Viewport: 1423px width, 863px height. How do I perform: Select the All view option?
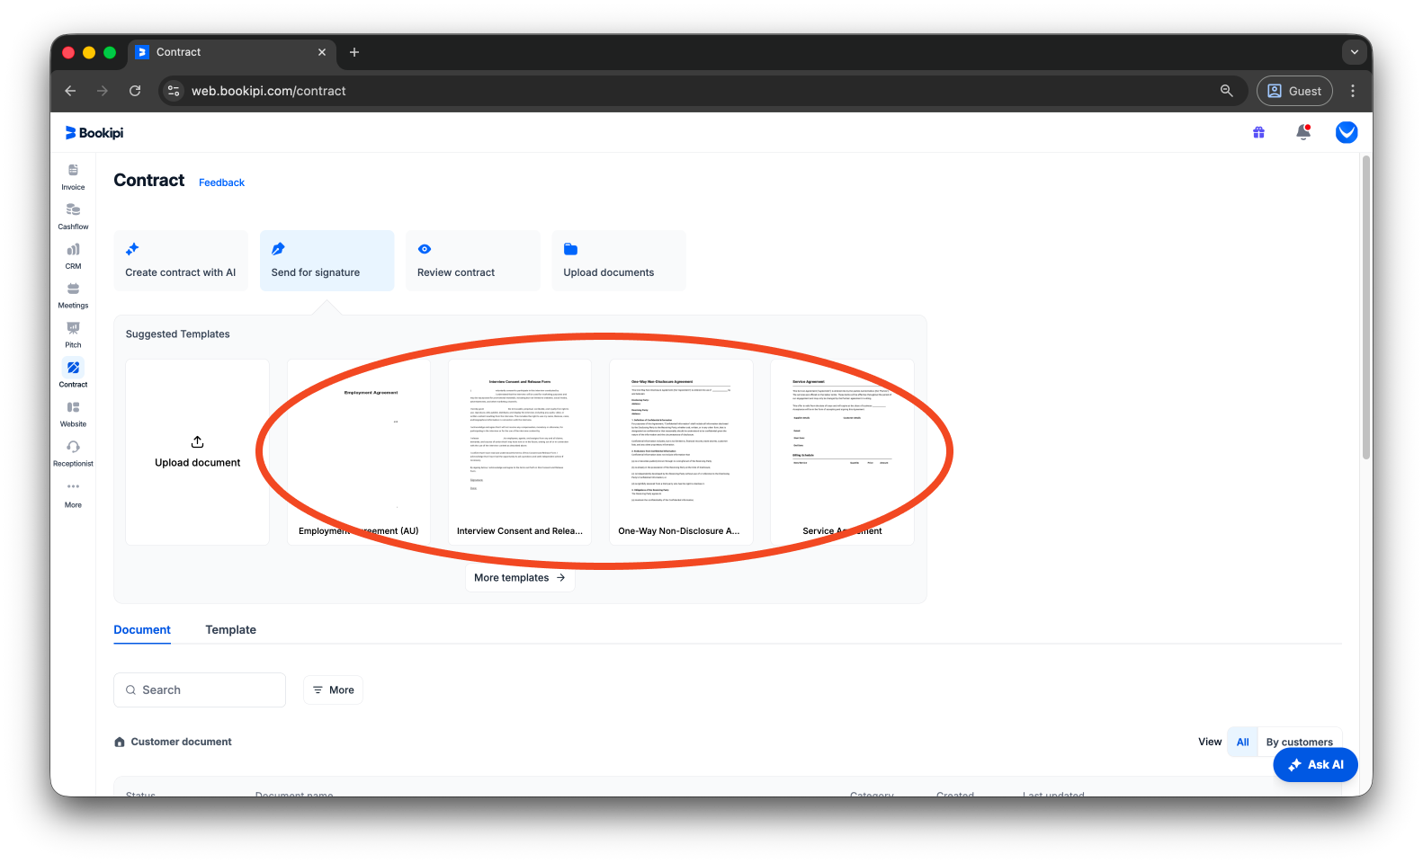point(1242,743)
